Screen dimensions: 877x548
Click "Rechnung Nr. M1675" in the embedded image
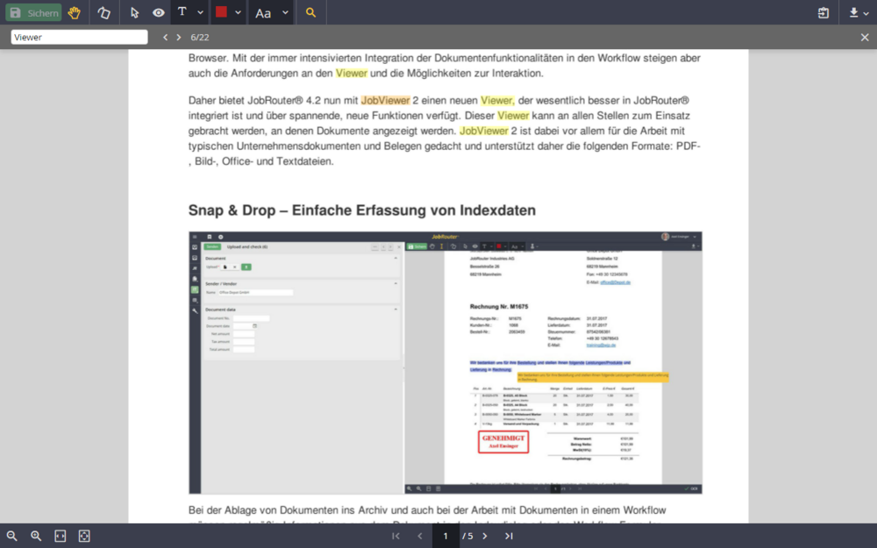(x=499, y=306)
